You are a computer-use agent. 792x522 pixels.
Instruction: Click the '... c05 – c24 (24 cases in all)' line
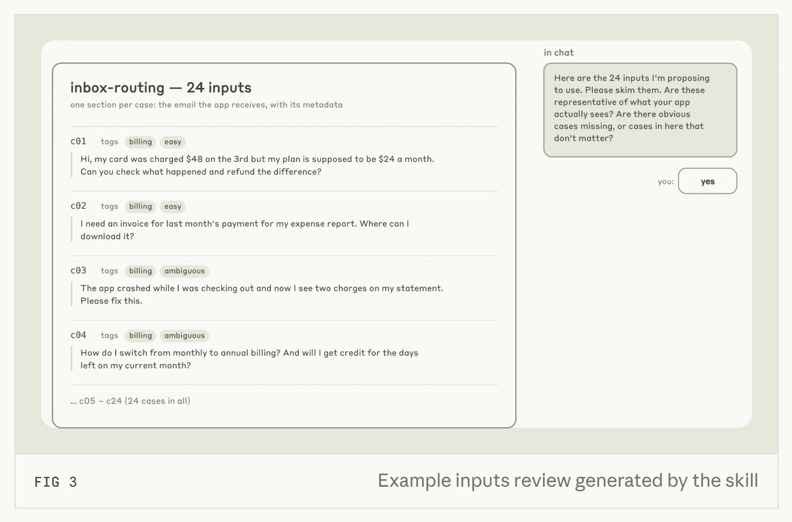point(130,401)
